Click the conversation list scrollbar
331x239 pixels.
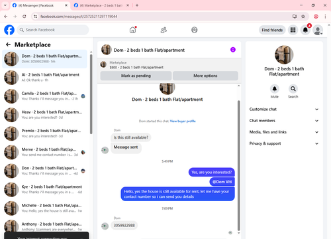(x=91, y=94)
